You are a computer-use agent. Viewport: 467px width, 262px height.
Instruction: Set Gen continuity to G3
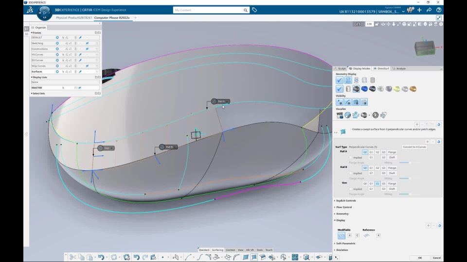pyautogui.click(x=384, y=183)
